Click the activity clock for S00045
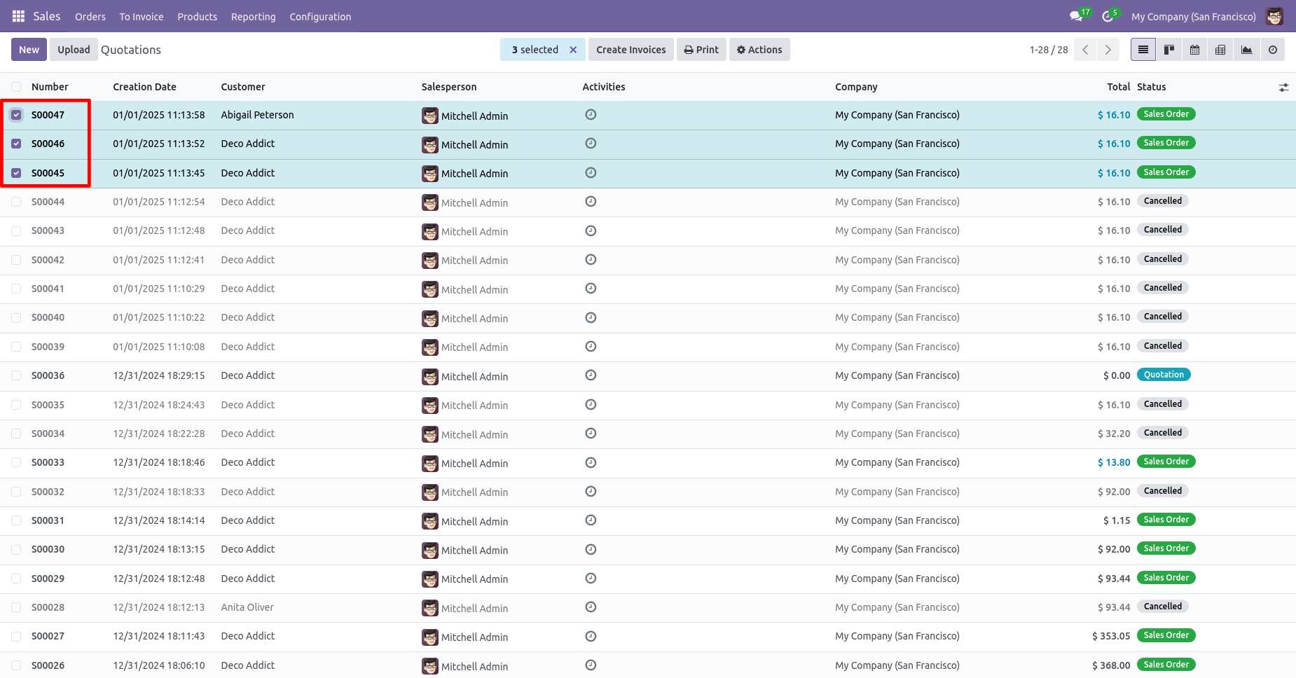Viewport: 1296px width, 678px height. pyautogui.click(x=591, y=173)
